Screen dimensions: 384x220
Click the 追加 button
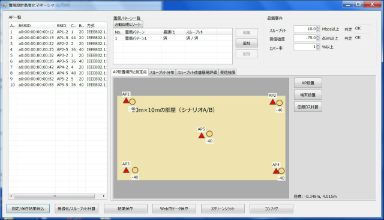click(x=247, y=43)
